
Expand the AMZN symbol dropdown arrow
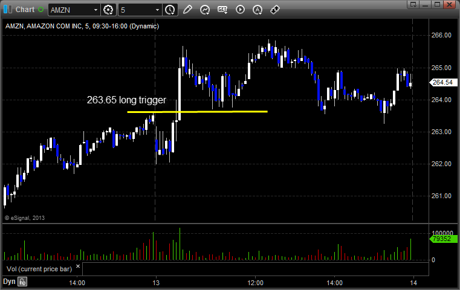(x=96, y=10)
